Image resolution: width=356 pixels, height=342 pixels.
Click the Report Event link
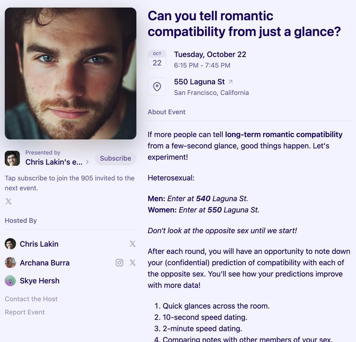pos(25,312)
